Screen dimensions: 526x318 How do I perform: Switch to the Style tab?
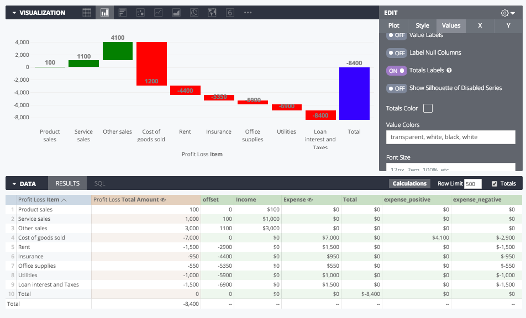pyautogui.click(x=422, y=26)
